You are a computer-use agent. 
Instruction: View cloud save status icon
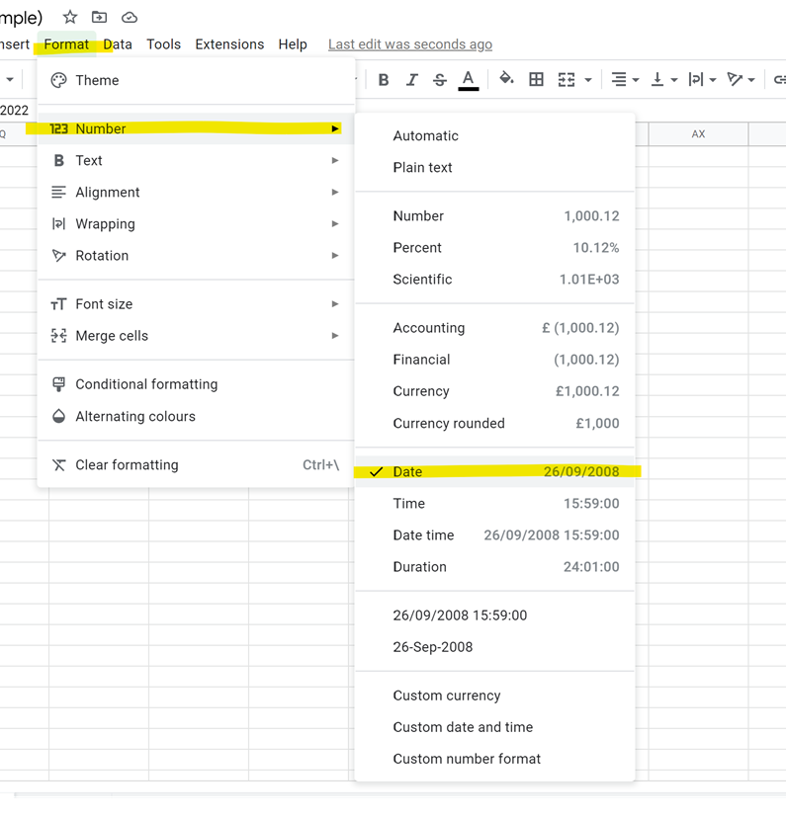(x=130, y=17)
